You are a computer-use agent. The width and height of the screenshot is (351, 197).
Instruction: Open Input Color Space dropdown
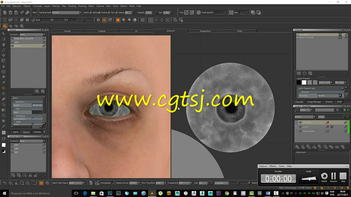click(x=77, y=183)
